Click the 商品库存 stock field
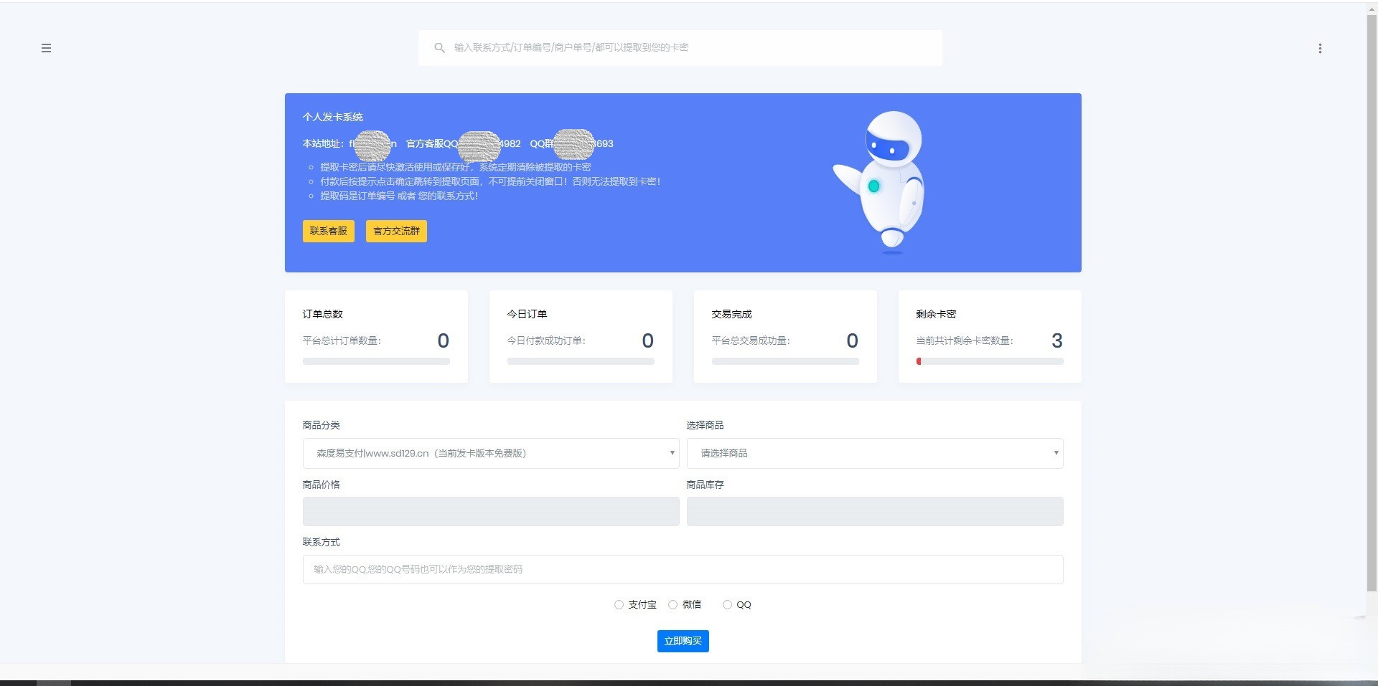 pyautogui.click(x=874, y=511)
